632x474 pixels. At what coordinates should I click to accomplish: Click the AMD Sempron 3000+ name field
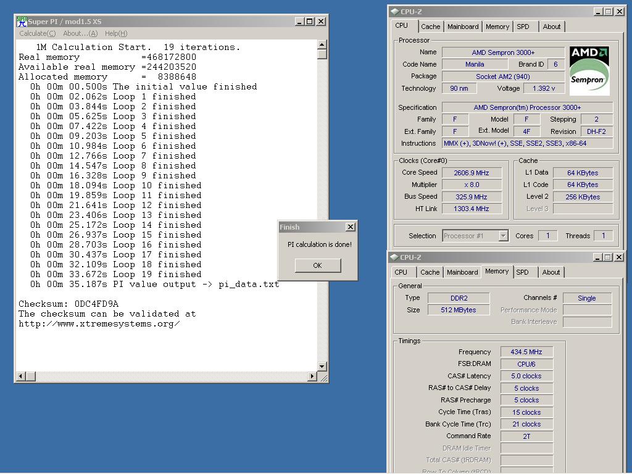tap(503, 52)
